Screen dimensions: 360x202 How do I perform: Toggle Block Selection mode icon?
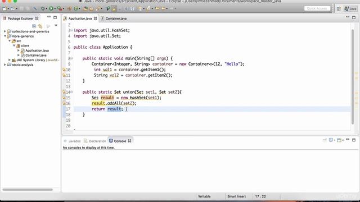(126, 8)
